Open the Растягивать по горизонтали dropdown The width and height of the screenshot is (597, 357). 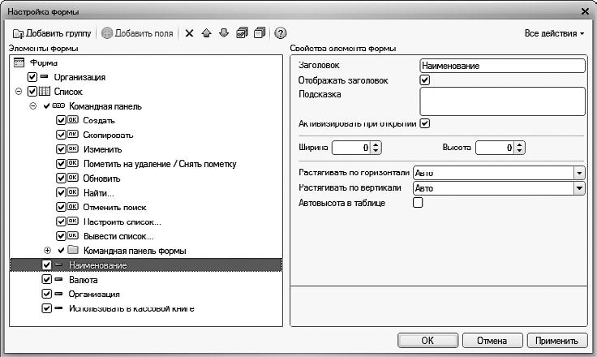pos(579,173)
